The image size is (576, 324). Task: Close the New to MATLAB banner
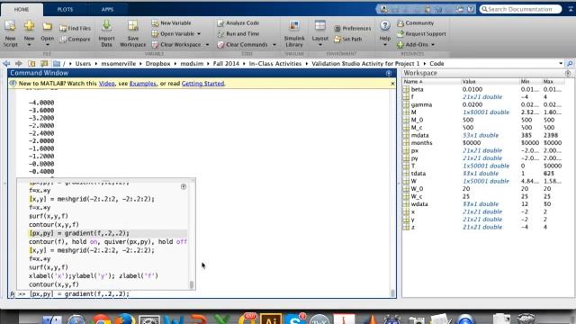tap(392, 84)
